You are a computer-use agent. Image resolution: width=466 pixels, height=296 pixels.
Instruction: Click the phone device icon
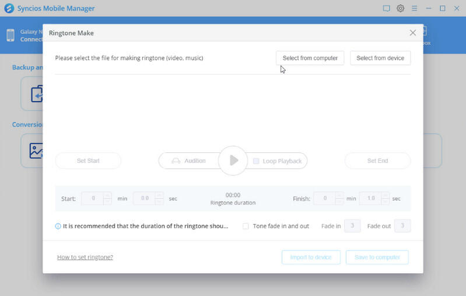click(x=10, y=35)
